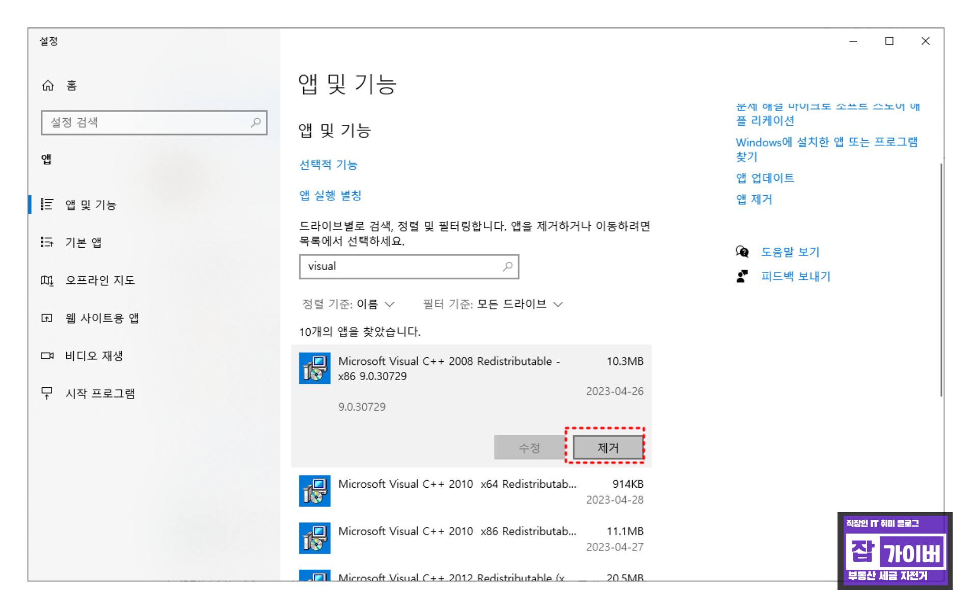972x609 pixels.
Task: Click the vertical scrollbar of the settings page
Action: pyautogui.click(x=941, y=280)
